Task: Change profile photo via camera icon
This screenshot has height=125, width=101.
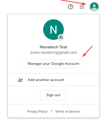Action: [61, 38]
